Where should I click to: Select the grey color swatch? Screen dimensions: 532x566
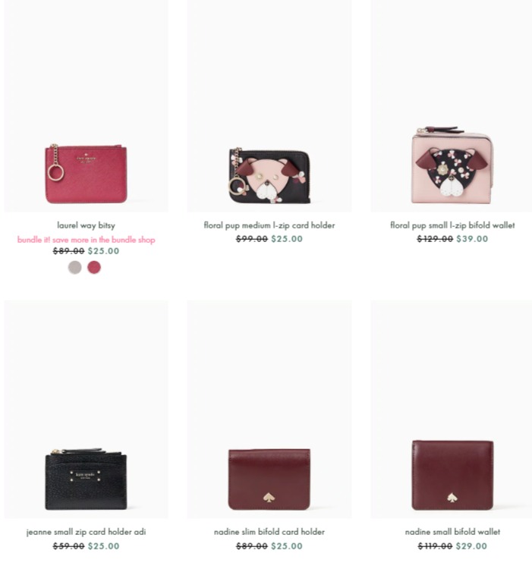pyautogui.click(x=75, y=268)
